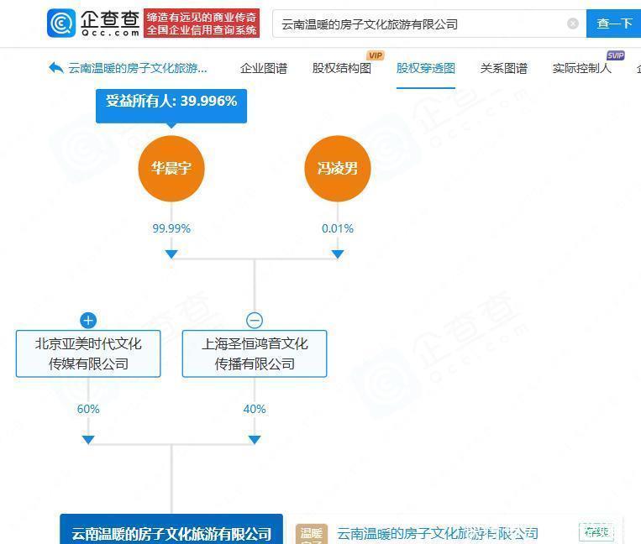Switch to the 股权结构图 tab
This screenshot has width=641, height=544.
point(341,68)
